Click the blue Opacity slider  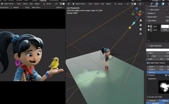(x=158, y=72)
